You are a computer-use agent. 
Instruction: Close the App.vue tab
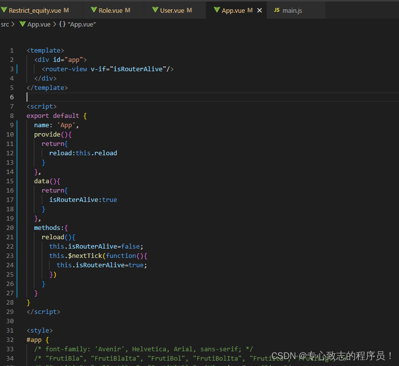coord(259,10)
